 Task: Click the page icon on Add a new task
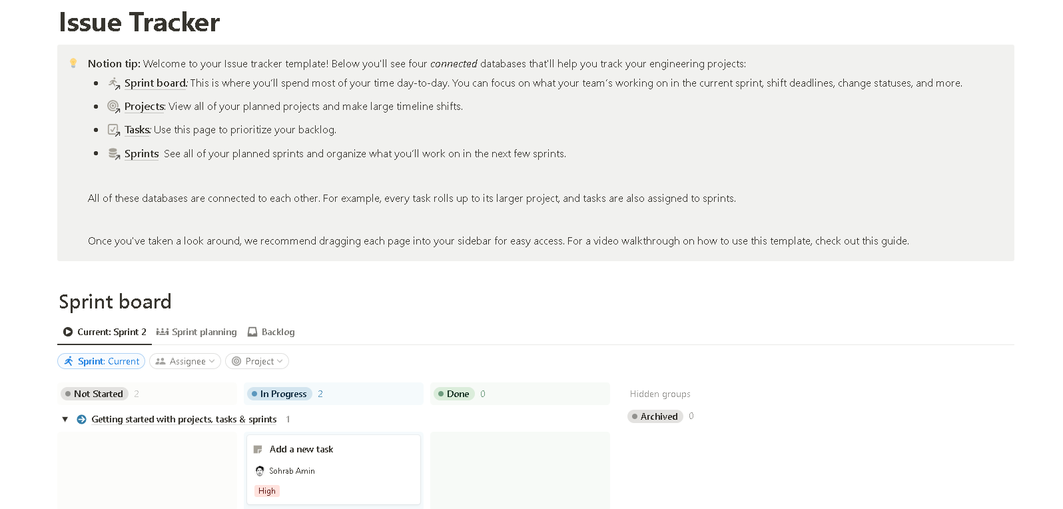click(258, 449)
